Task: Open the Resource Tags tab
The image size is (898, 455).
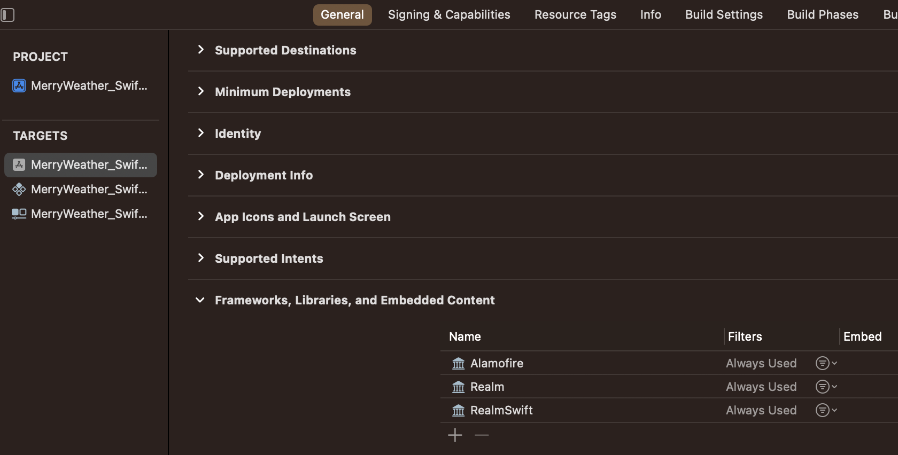Action: pos(575,15)
